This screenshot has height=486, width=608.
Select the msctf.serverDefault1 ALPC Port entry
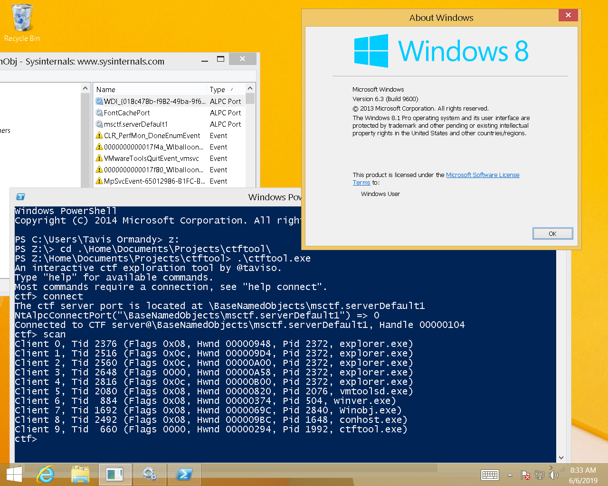tap(136, 124)
